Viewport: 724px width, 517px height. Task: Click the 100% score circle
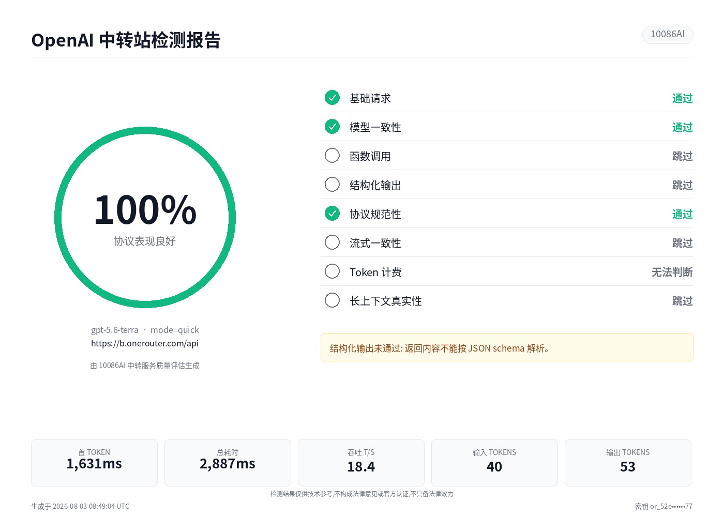[x=145, y=218]
